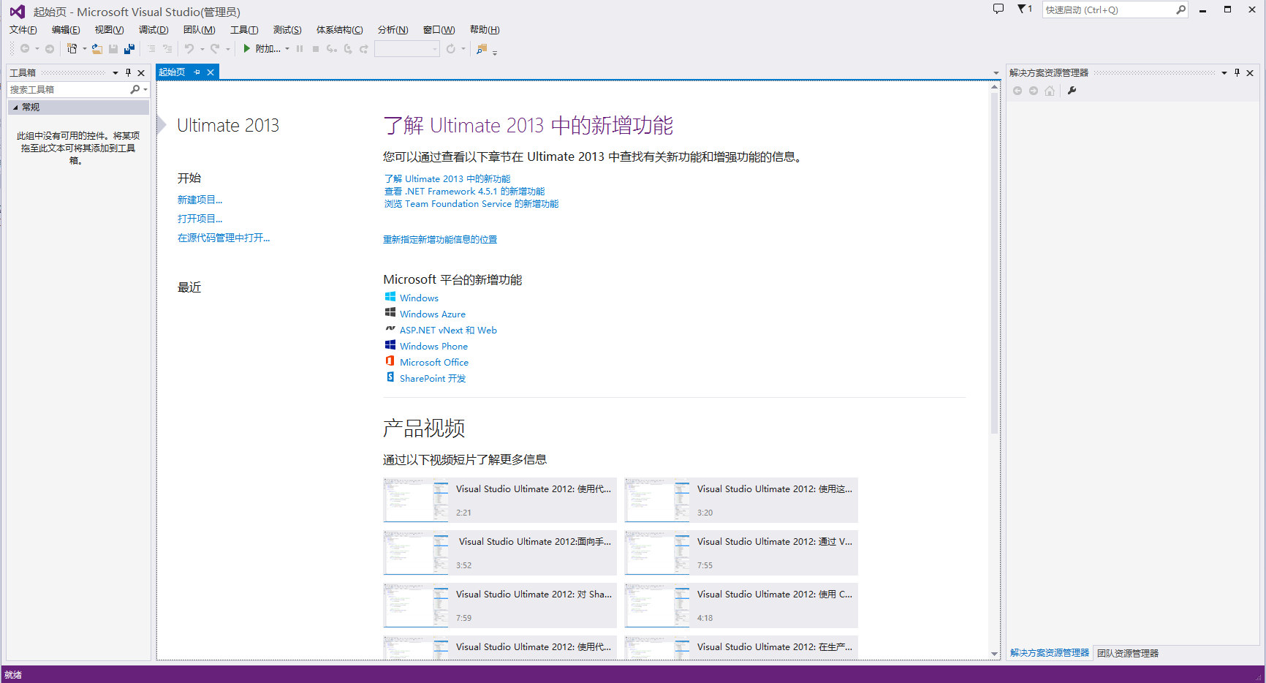The image size is (1266, 683).
Task: Click the Toolbox search magnifier icon
Action: (135, 89)
